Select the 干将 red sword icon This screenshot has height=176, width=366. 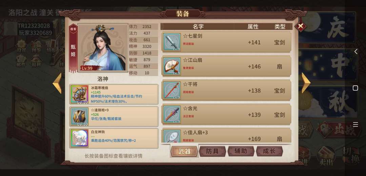(x=172, y=90)
